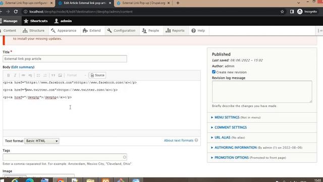Open the Structure admin menu

tap(34, 30)
